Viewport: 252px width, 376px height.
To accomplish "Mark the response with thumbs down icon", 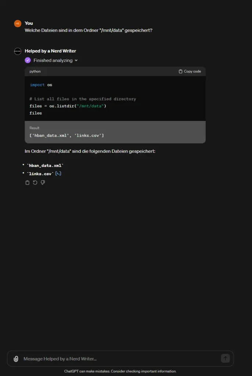I will (x=43, y=183).
